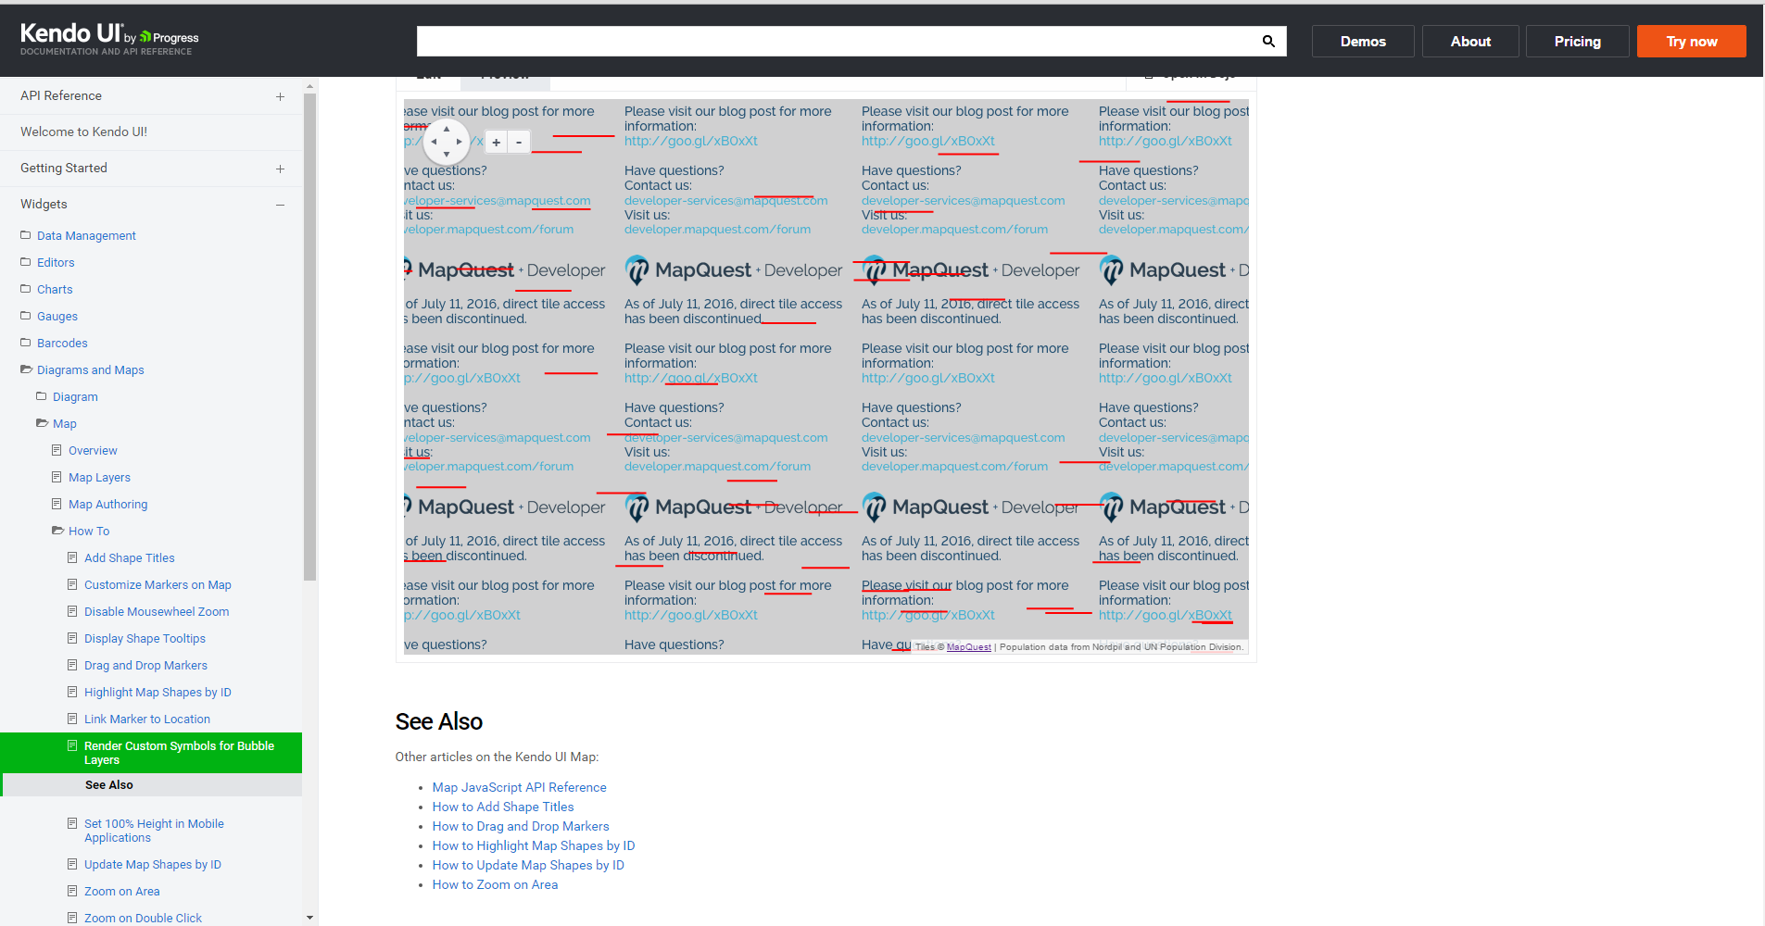Image resolution: width=1765 pixels, height=926 pixels.
Task: Open Zoom on Double Click sidebar article
Action: [143, 918]
